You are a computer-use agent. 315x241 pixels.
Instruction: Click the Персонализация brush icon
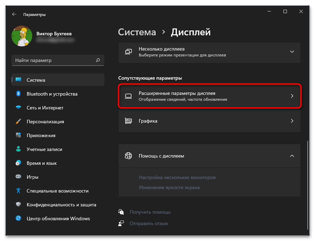tap(18, 121)
